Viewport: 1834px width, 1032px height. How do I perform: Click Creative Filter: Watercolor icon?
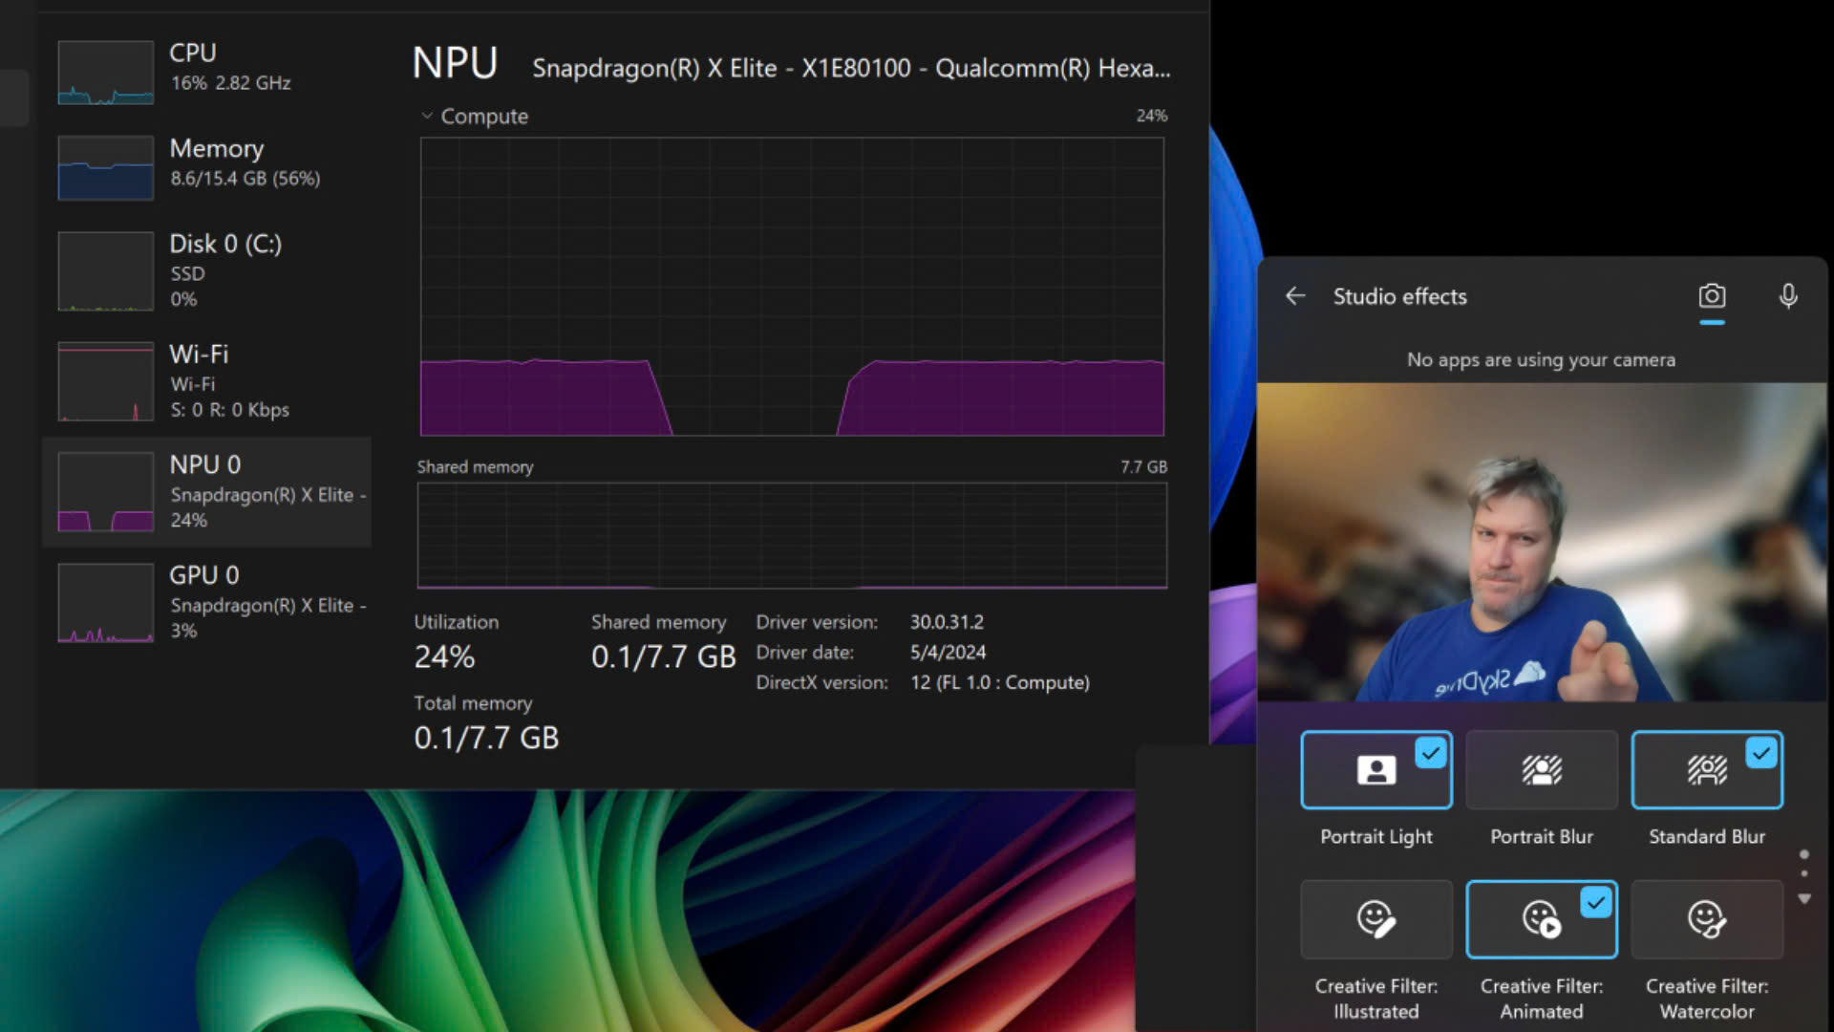click(x=1706, y=919)
